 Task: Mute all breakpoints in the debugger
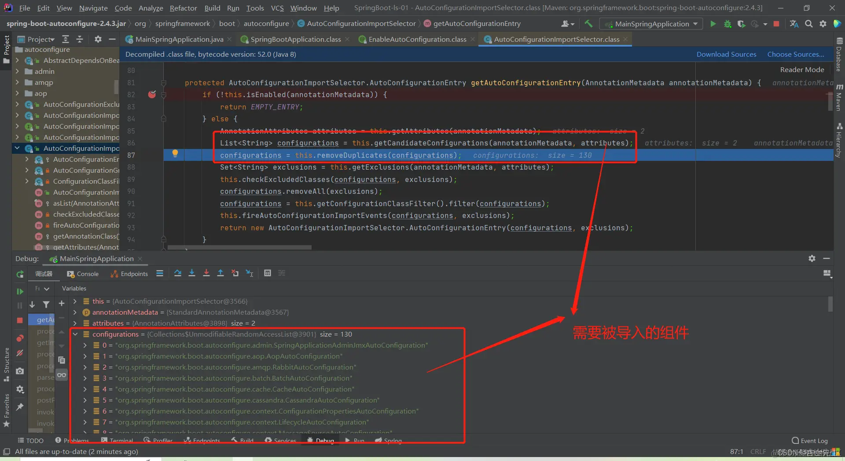[x=20, y=352]
